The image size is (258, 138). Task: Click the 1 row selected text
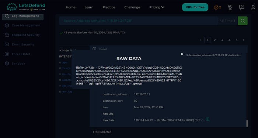[102, 132]
